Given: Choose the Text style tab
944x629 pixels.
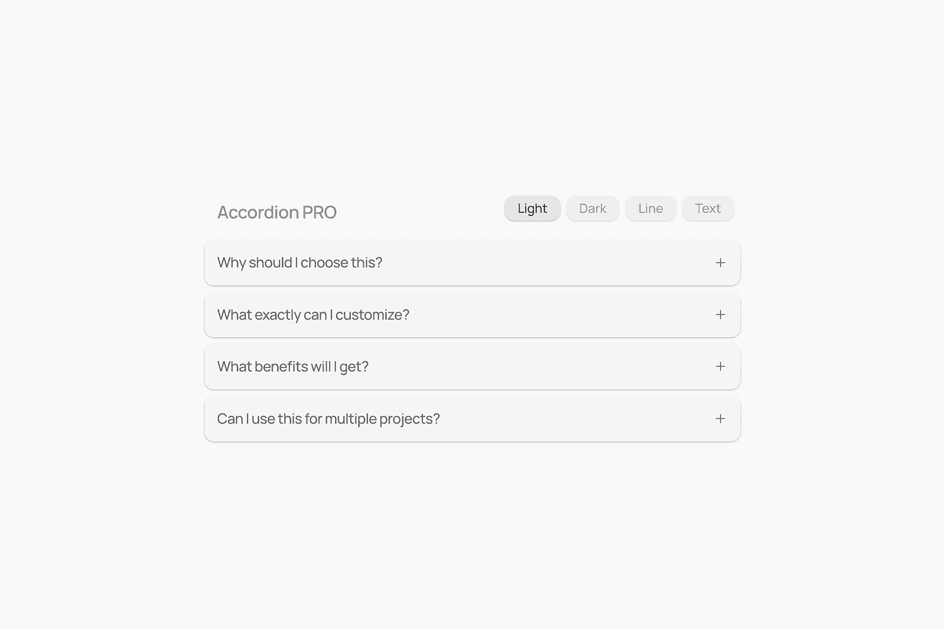Looking at the screenshot, I should pyautogui.click(x=708, y=209).
